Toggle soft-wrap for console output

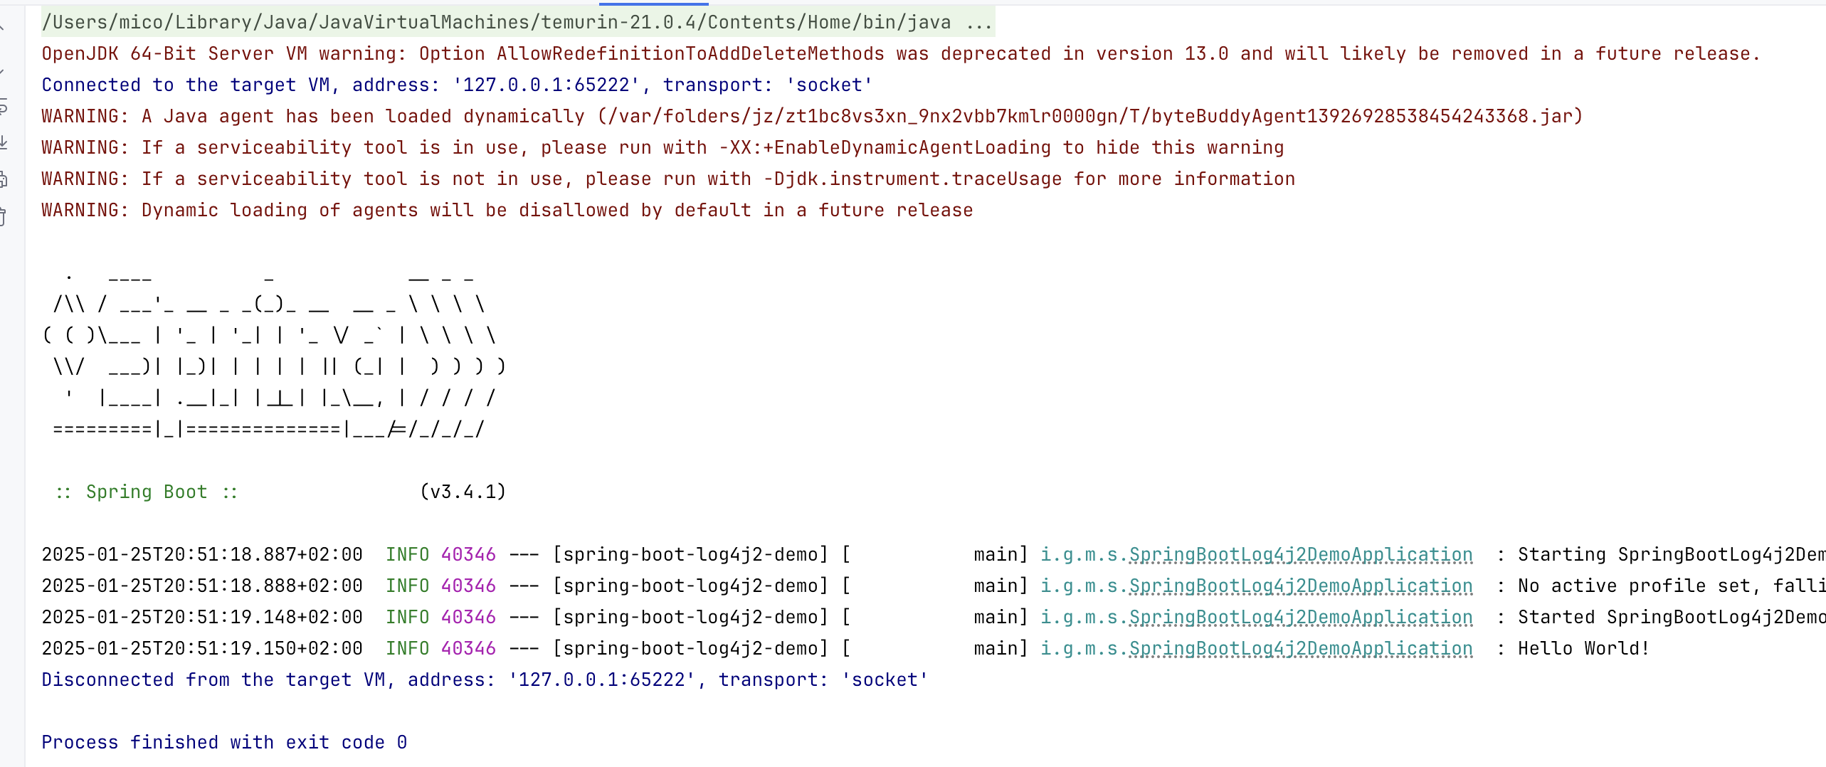click(3, 108)
